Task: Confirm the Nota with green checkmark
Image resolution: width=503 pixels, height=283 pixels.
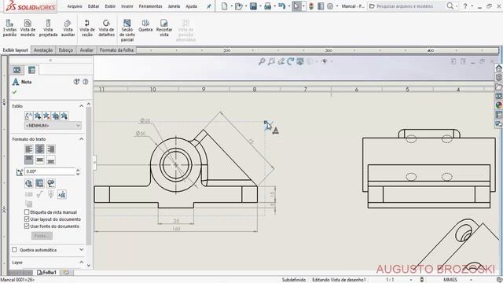Action: tap(14, 92)
